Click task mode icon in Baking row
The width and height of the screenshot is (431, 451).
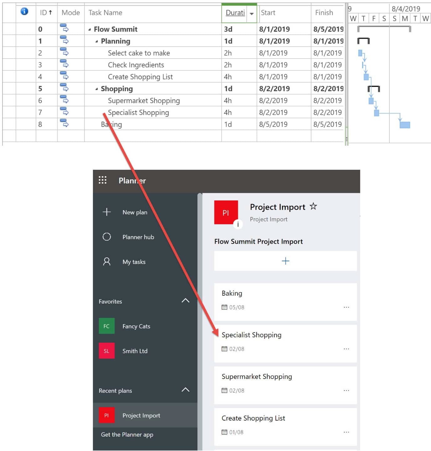click(64, 123)
